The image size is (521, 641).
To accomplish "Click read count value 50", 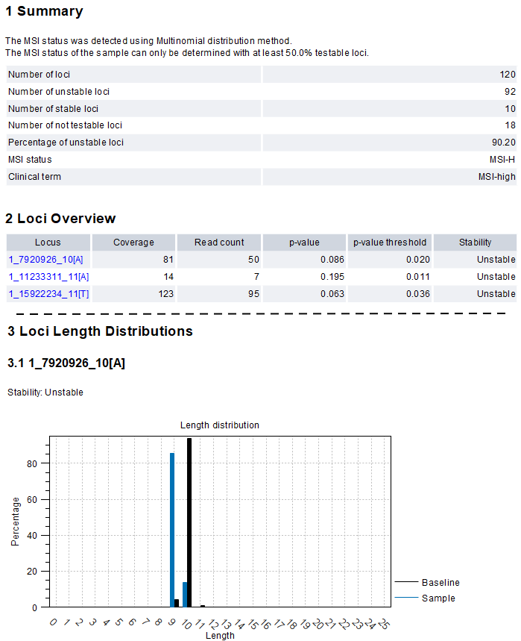I will click(x=253, y=260).
